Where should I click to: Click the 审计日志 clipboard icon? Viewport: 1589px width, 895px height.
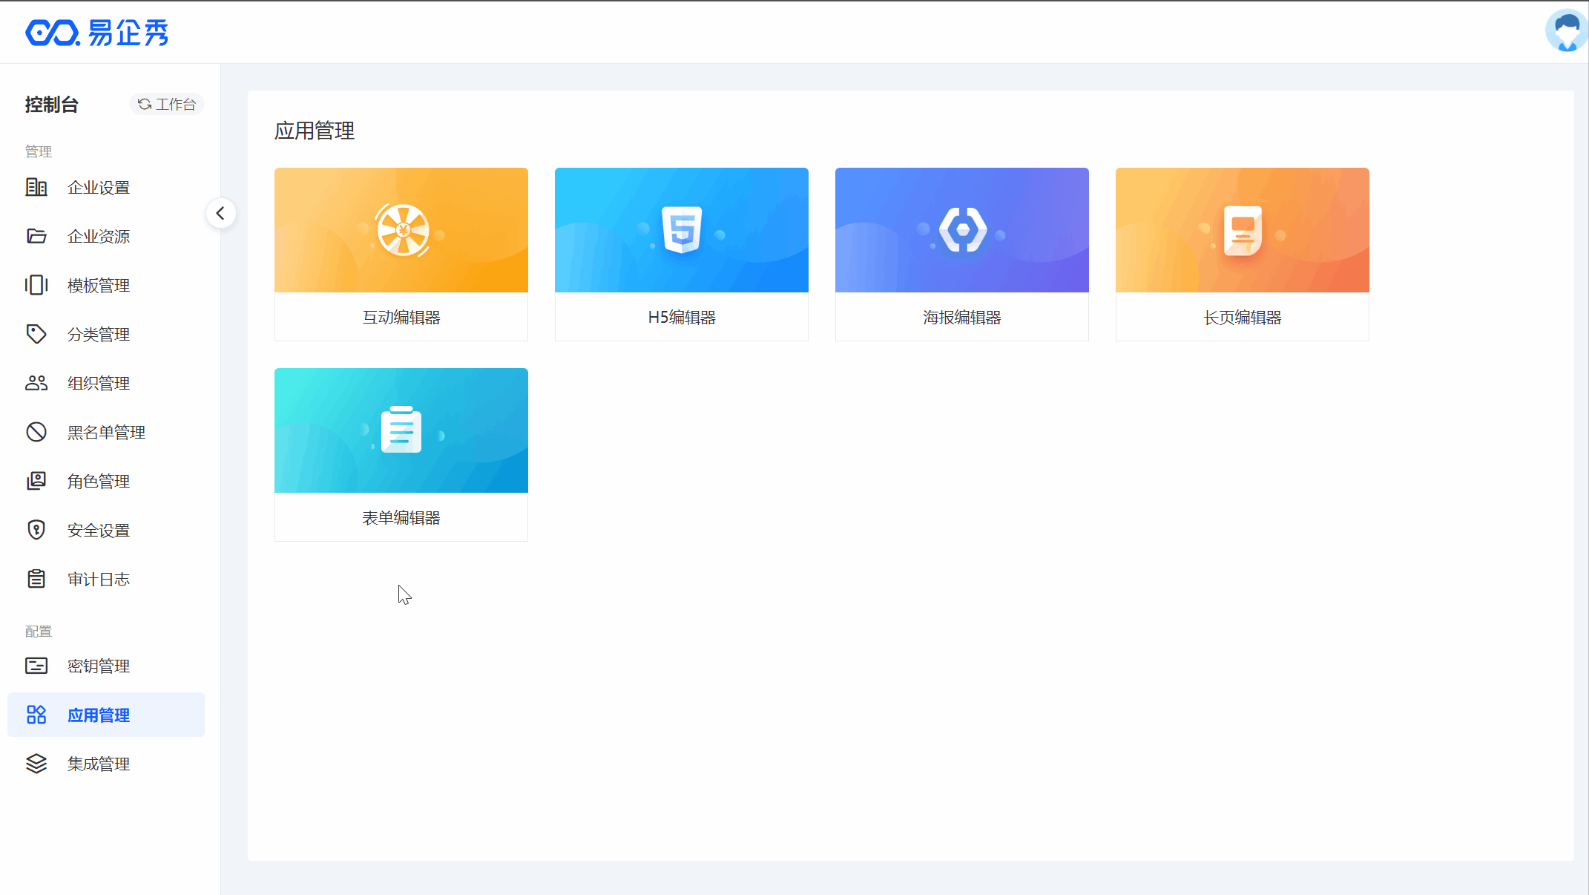click(36, 579)
